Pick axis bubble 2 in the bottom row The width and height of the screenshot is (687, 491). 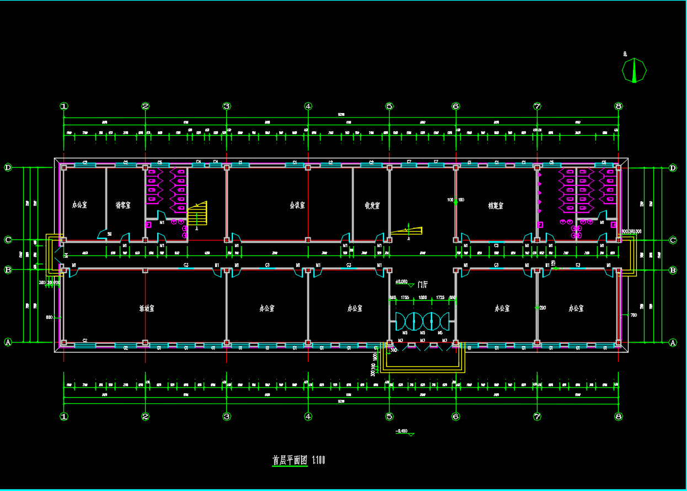coord(145,417)
